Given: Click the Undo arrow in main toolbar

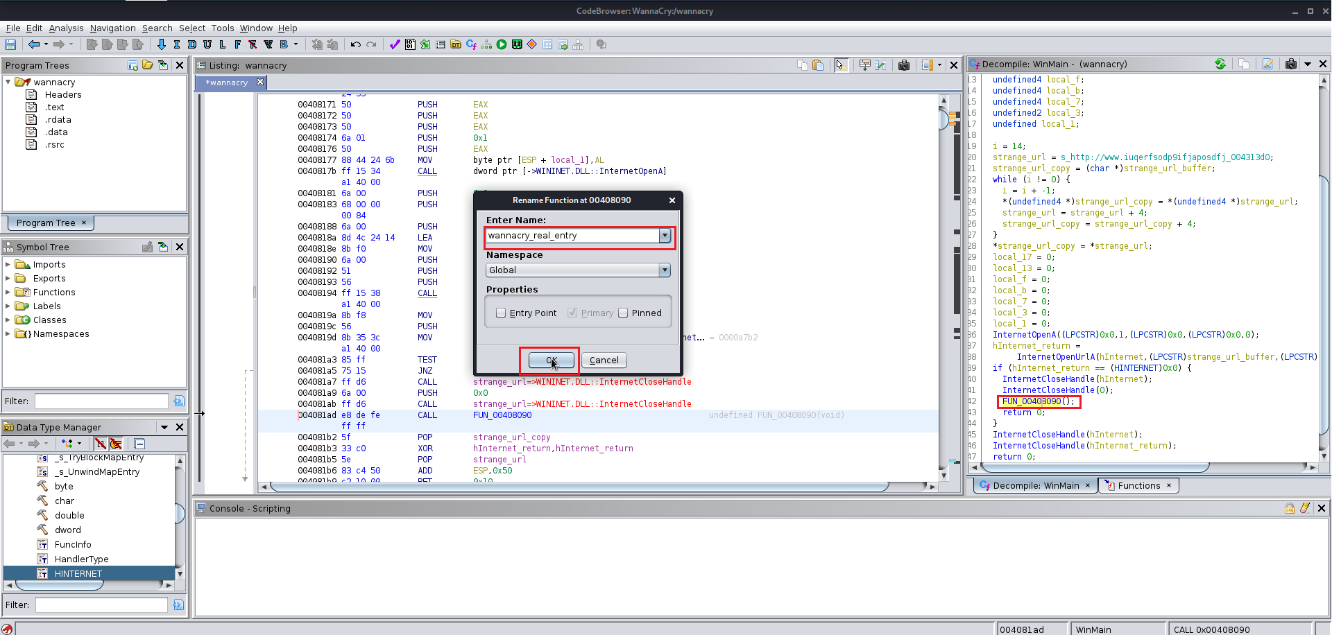Looking at the screenshot, I should 355,44.
